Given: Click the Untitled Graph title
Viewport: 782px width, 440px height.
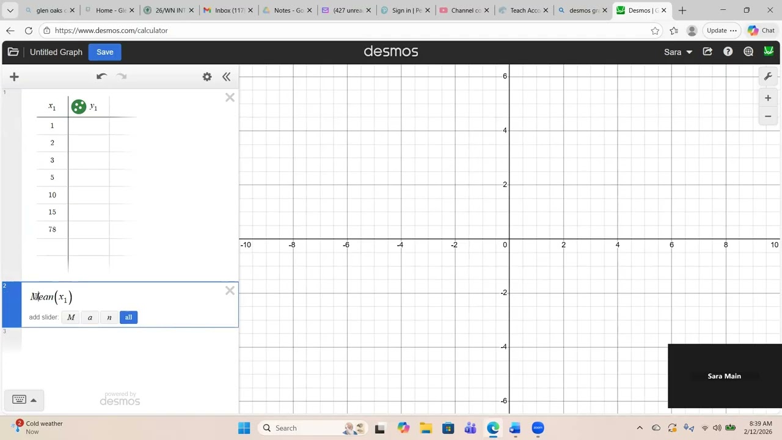Looking at the screenshot, I should click(56, 52).
